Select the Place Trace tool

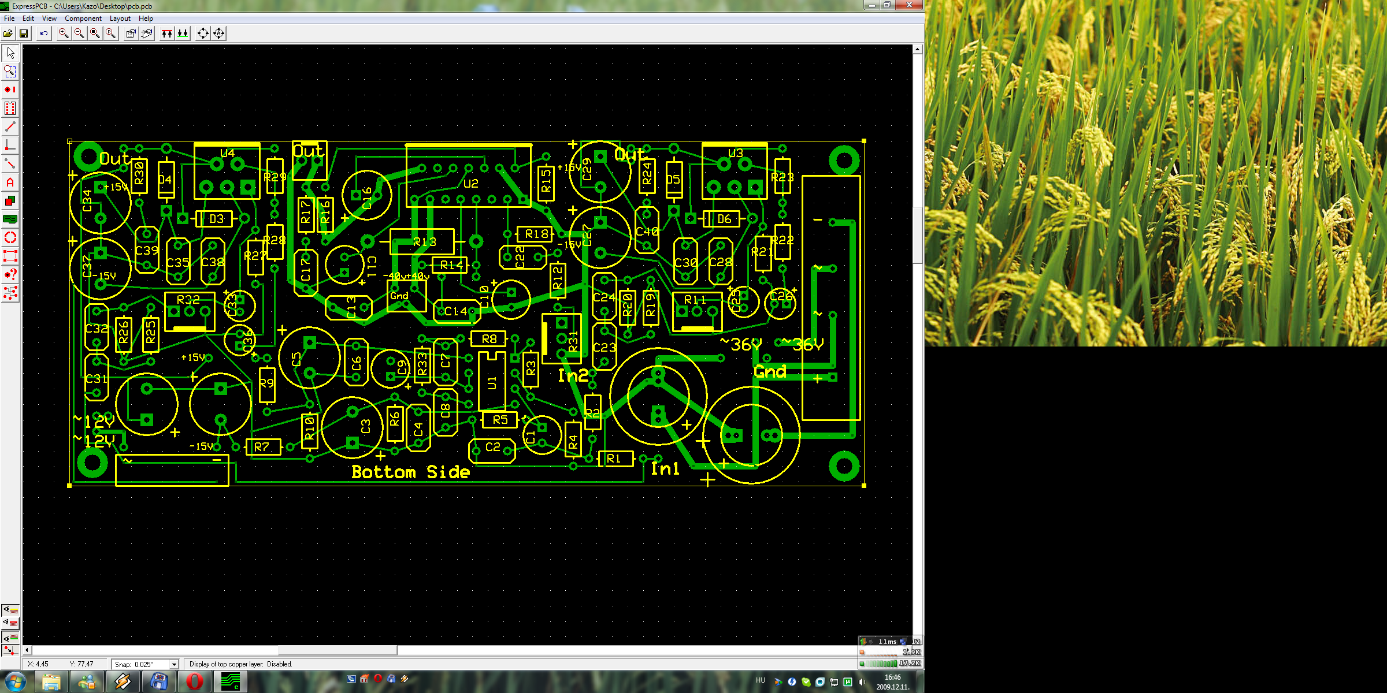pyautogui.click(x=10, y=126)
